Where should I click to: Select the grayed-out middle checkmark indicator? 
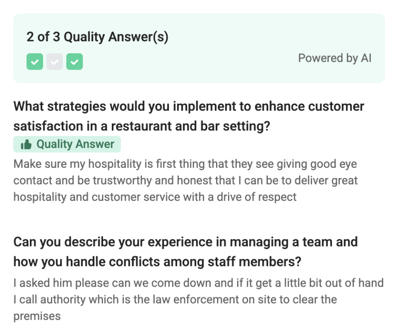coord(55,62)
